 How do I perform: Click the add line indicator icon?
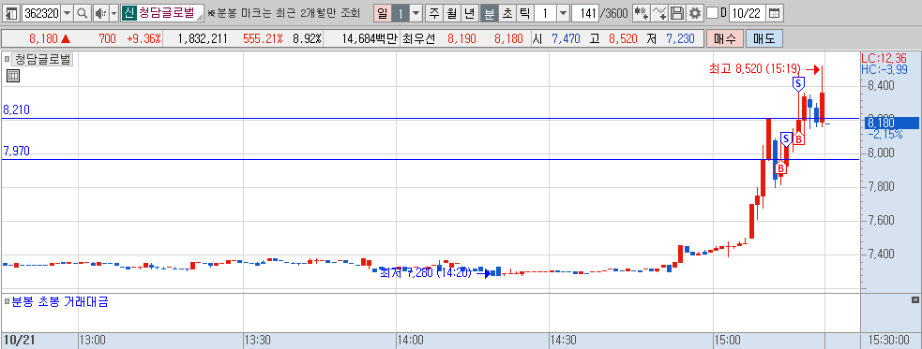(x=659, y=13)
